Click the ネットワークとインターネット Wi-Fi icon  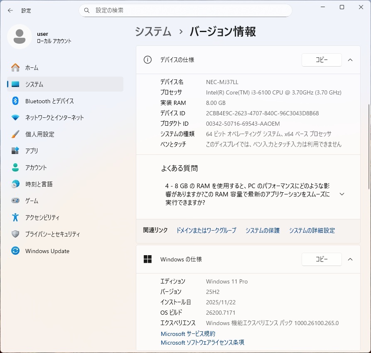tap(15, 117)
